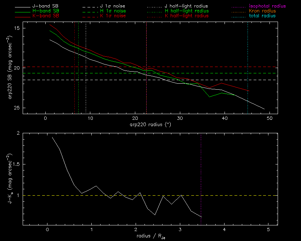The height and width of the screenshot is (241, 301).
Task: Select the J 1σ noise legend entry
Action: (x=111, y=6)
